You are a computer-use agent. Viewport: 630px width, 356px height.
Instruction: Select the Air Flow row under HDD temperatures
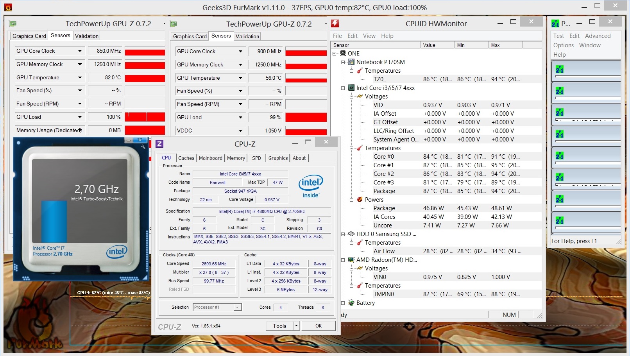click(x=436, y=251)
